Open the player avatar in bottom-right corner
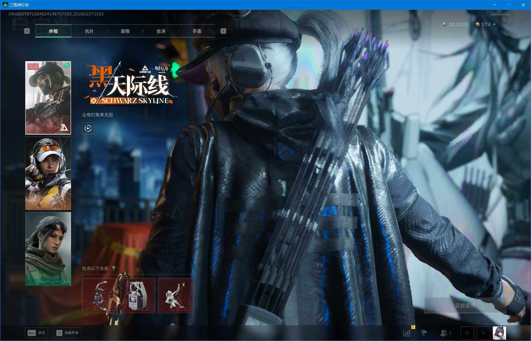Screen dimensions: 531x341 pyautogui.click(x=499, y=333)
